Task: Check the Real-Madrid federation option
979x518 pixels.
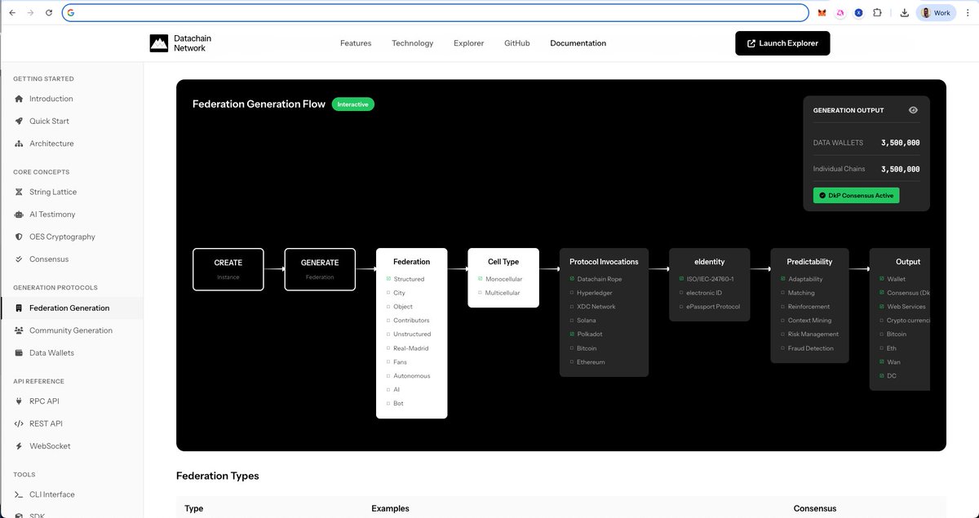Action: pyautogui.click(x=388, y=348)
